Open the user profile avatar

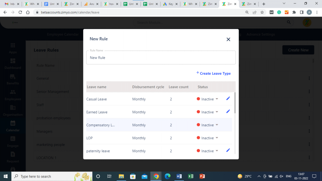tap(307, 22)
